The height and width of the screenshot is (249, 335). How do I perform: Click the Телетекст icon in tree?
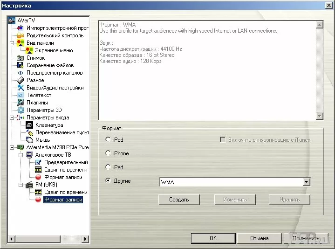pyautogui.click(x=21, y=95)
